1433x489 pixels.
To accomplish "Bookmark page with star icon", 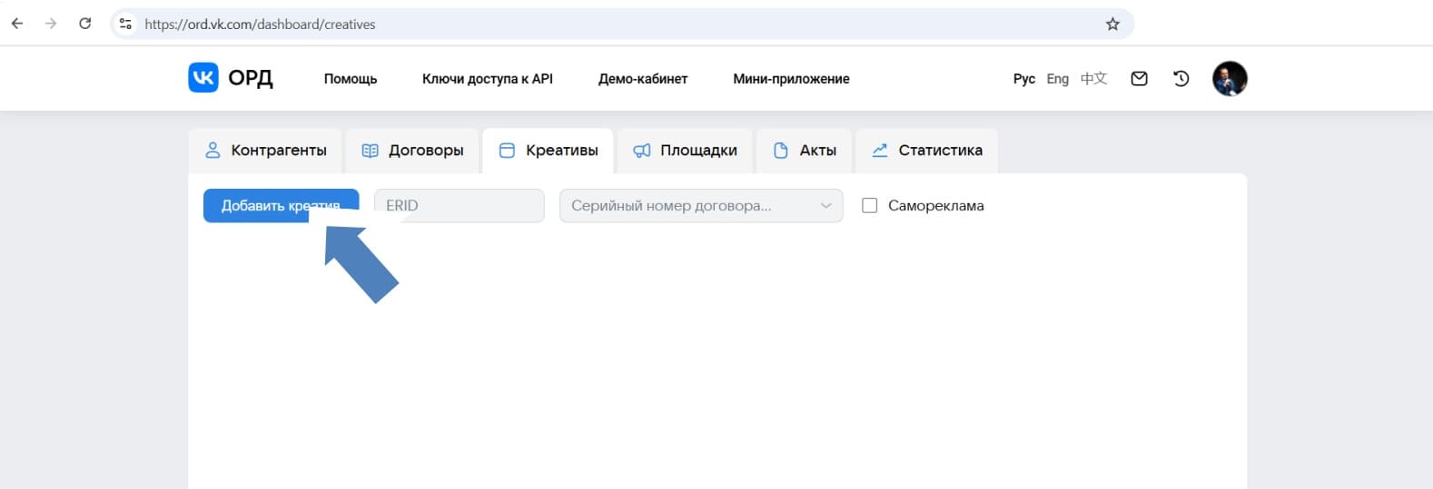I will point(1112,24).
